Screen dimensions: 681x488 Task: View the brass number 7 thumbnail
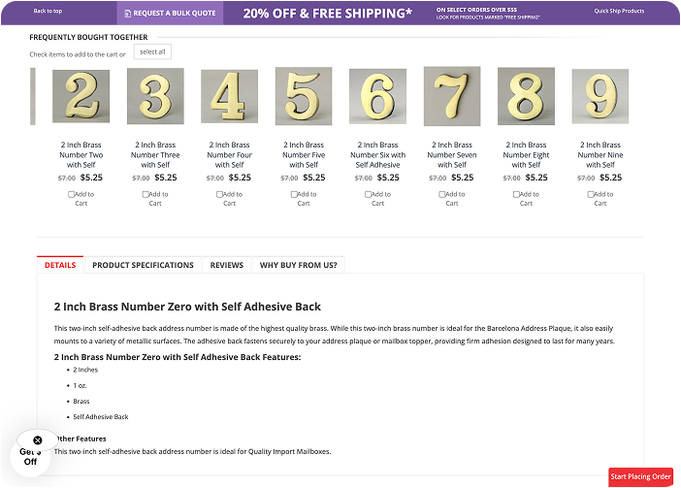[452, 96]
